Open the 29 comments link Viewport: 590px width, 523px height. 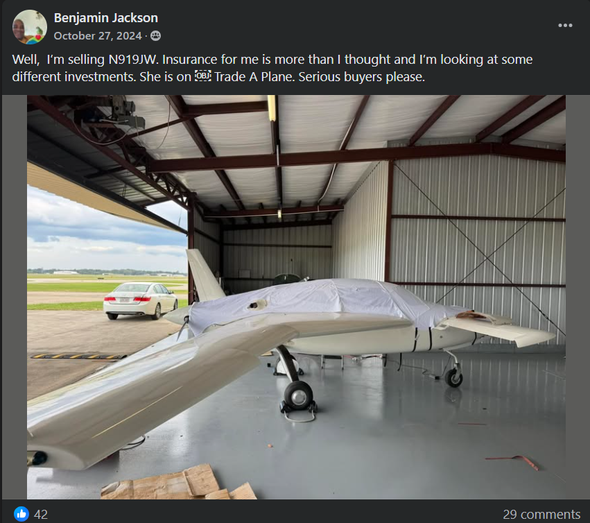[x=541, y=514]
